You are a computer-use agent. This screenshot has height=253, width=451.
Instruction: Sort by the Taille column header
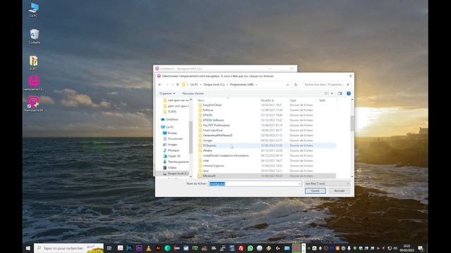click(322, 100)
